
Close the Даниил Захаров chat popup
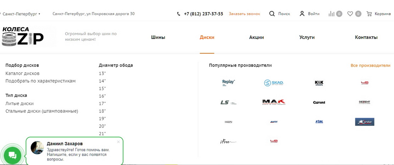pyautogui.click(x=118, y=142)
